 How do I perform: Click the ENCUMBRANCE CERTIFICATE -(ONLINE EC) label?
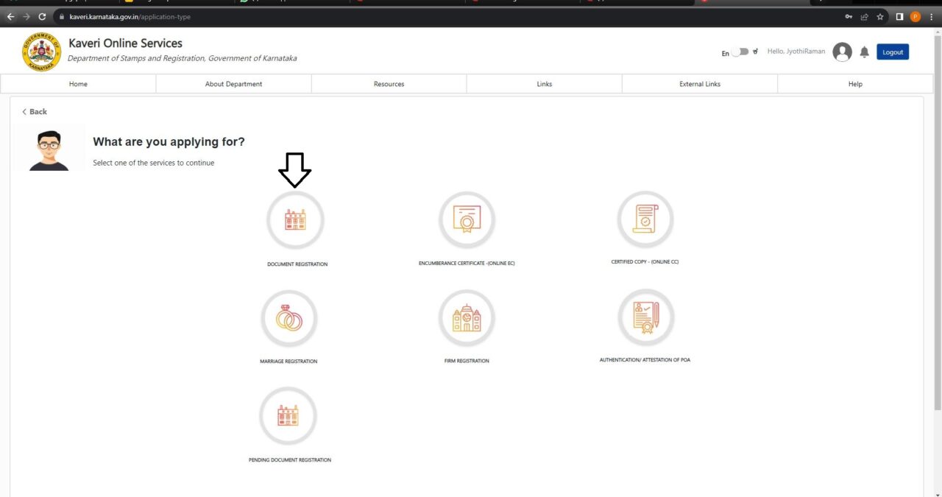[x=467, y=263]
